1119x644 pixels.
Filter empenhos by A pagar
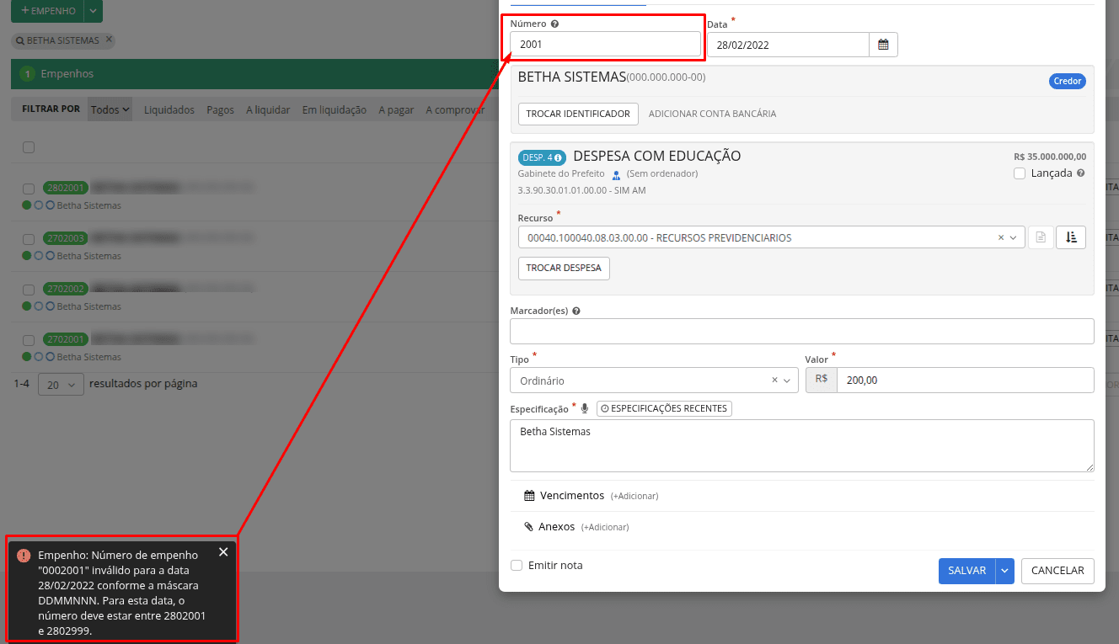(x=396, y=109)
